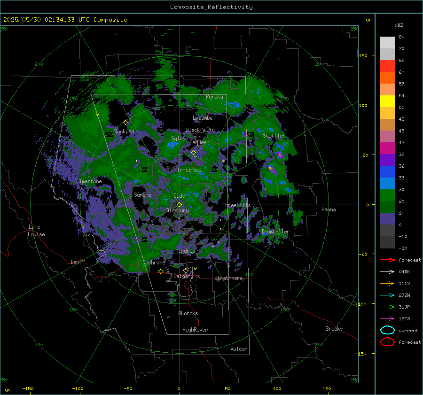Click the RockyMH label
The image size is (423, 395).
(x=124, y=132)
